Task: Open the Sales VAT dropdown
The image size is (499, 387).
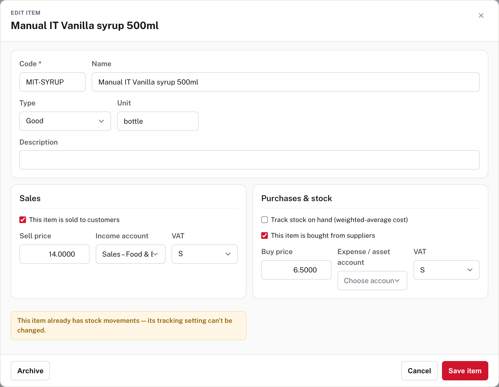Action: coord(205,254)
